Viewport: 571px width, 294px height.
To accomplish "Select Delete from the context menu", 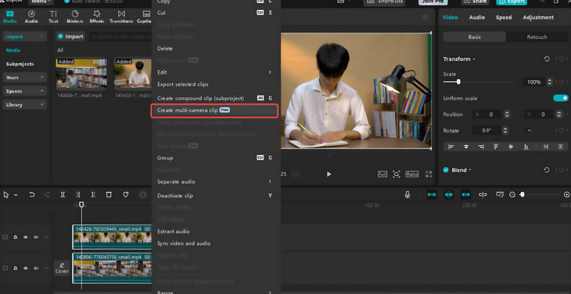I will pyautogui.click(x=215, y=48).
